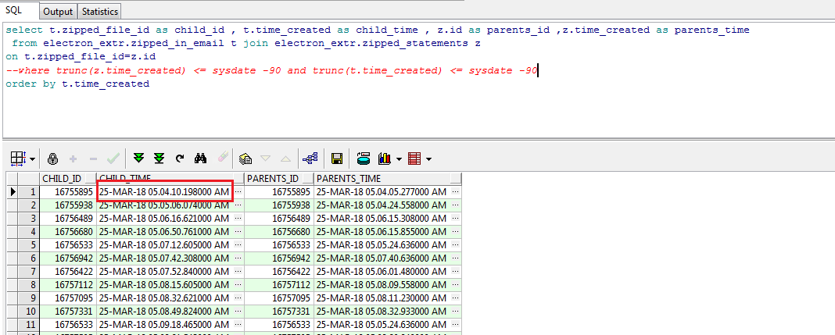Viewport: 835px width, 335px height.
Task: Open linked query tree icon
Action: pyautogui.click(x=310, y=159)
